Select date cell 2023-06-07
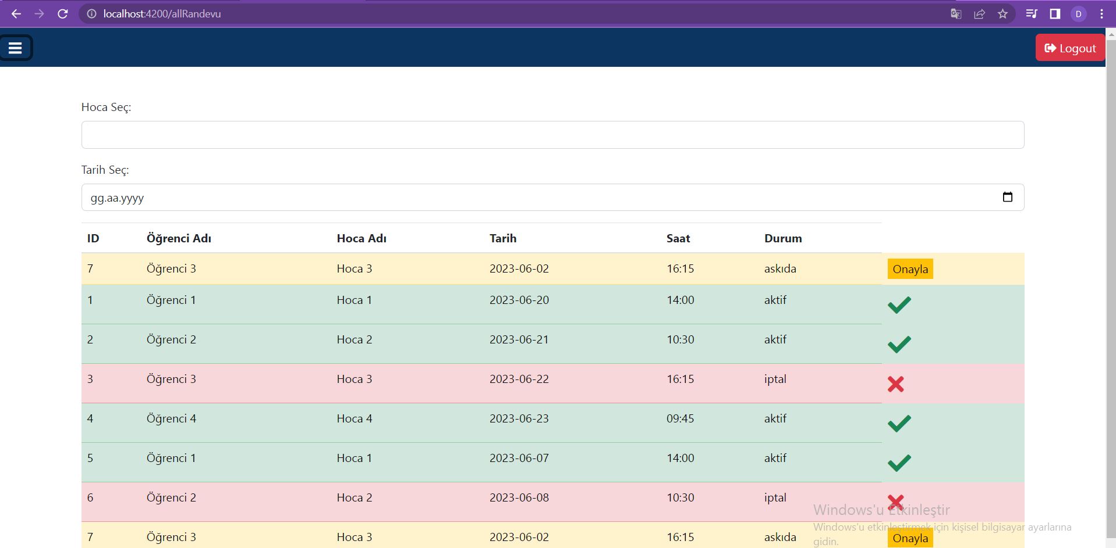Image resolution: width=1116 pixels, height=548 pixels. point(519,458)
